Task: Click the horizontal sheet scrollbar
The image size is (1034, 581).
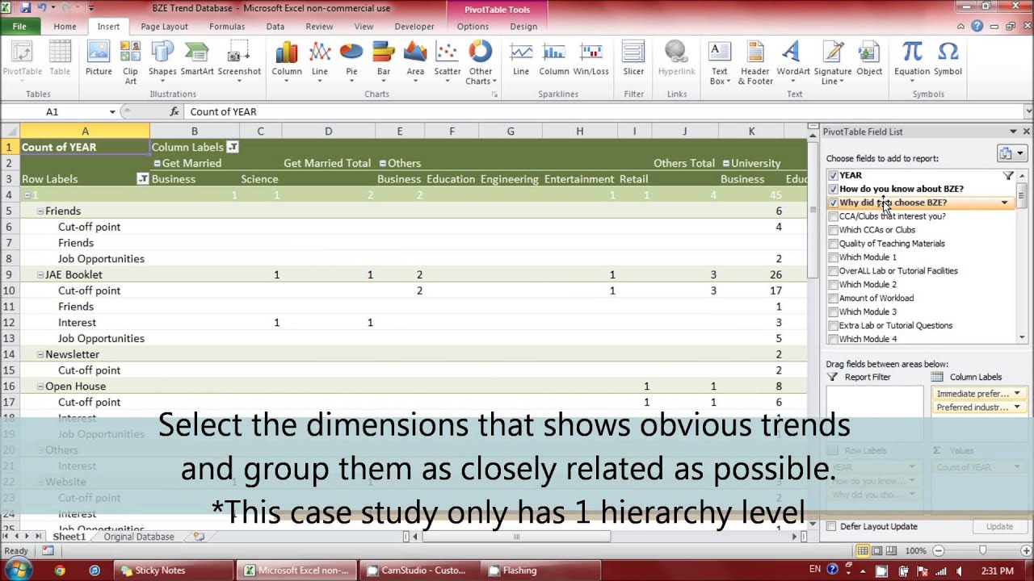Action: click(x=517, y=537)
